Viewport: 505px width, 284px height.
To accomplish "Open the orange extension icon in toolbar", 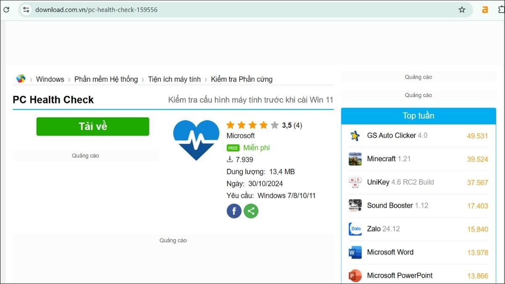I will coord(485,10).
